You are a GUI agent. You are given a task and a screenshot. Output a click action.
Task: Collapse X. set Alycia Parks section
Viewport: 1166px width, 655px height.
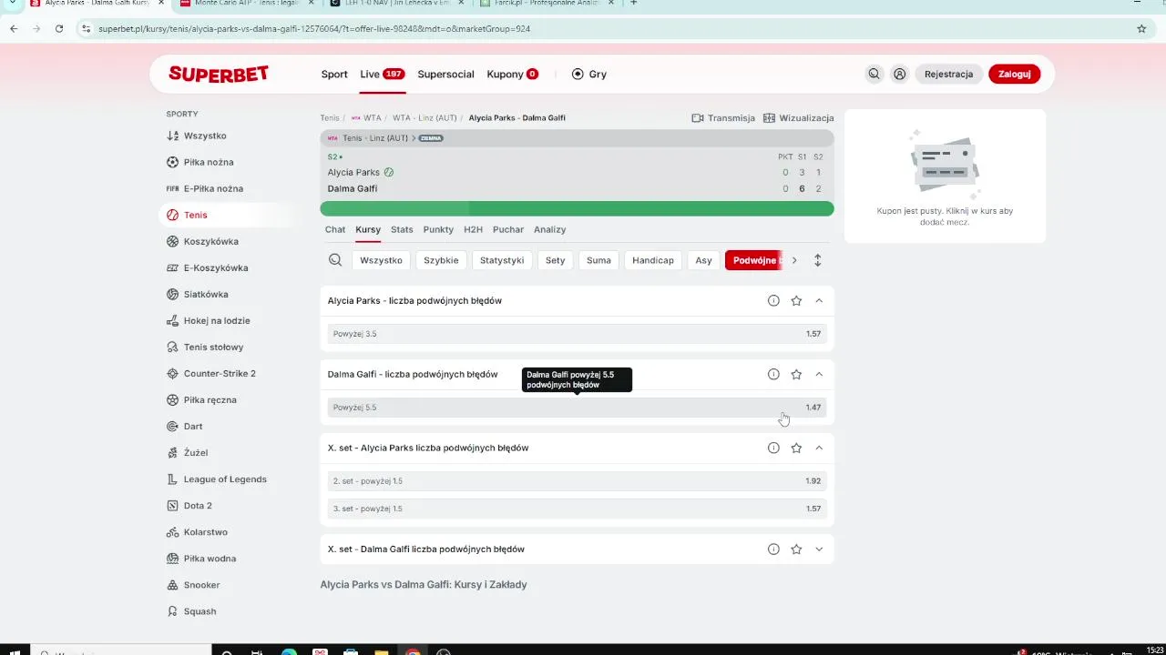coord(819,448)
